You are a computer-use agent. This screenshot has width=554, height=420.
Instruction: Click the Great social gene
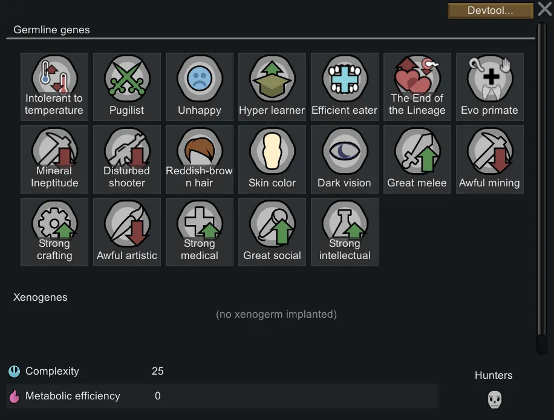[272, 232]
